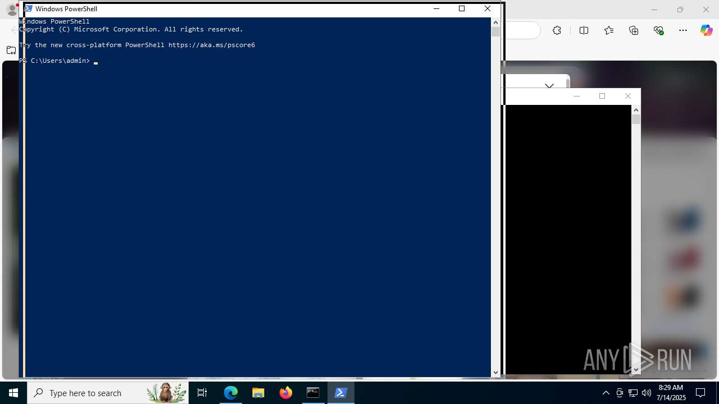Click the https://aka.ms/pscore6 text
The image size is (719, 404).
click(x=212, y=45)
